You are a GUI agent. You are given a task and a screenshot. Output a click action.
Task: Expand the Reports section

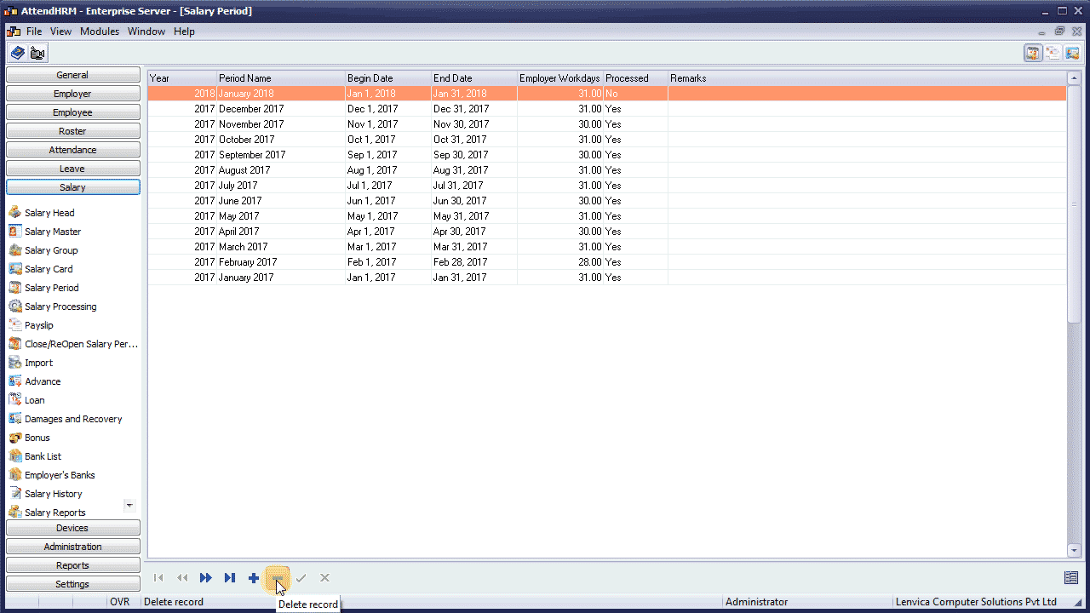point(73,565)
